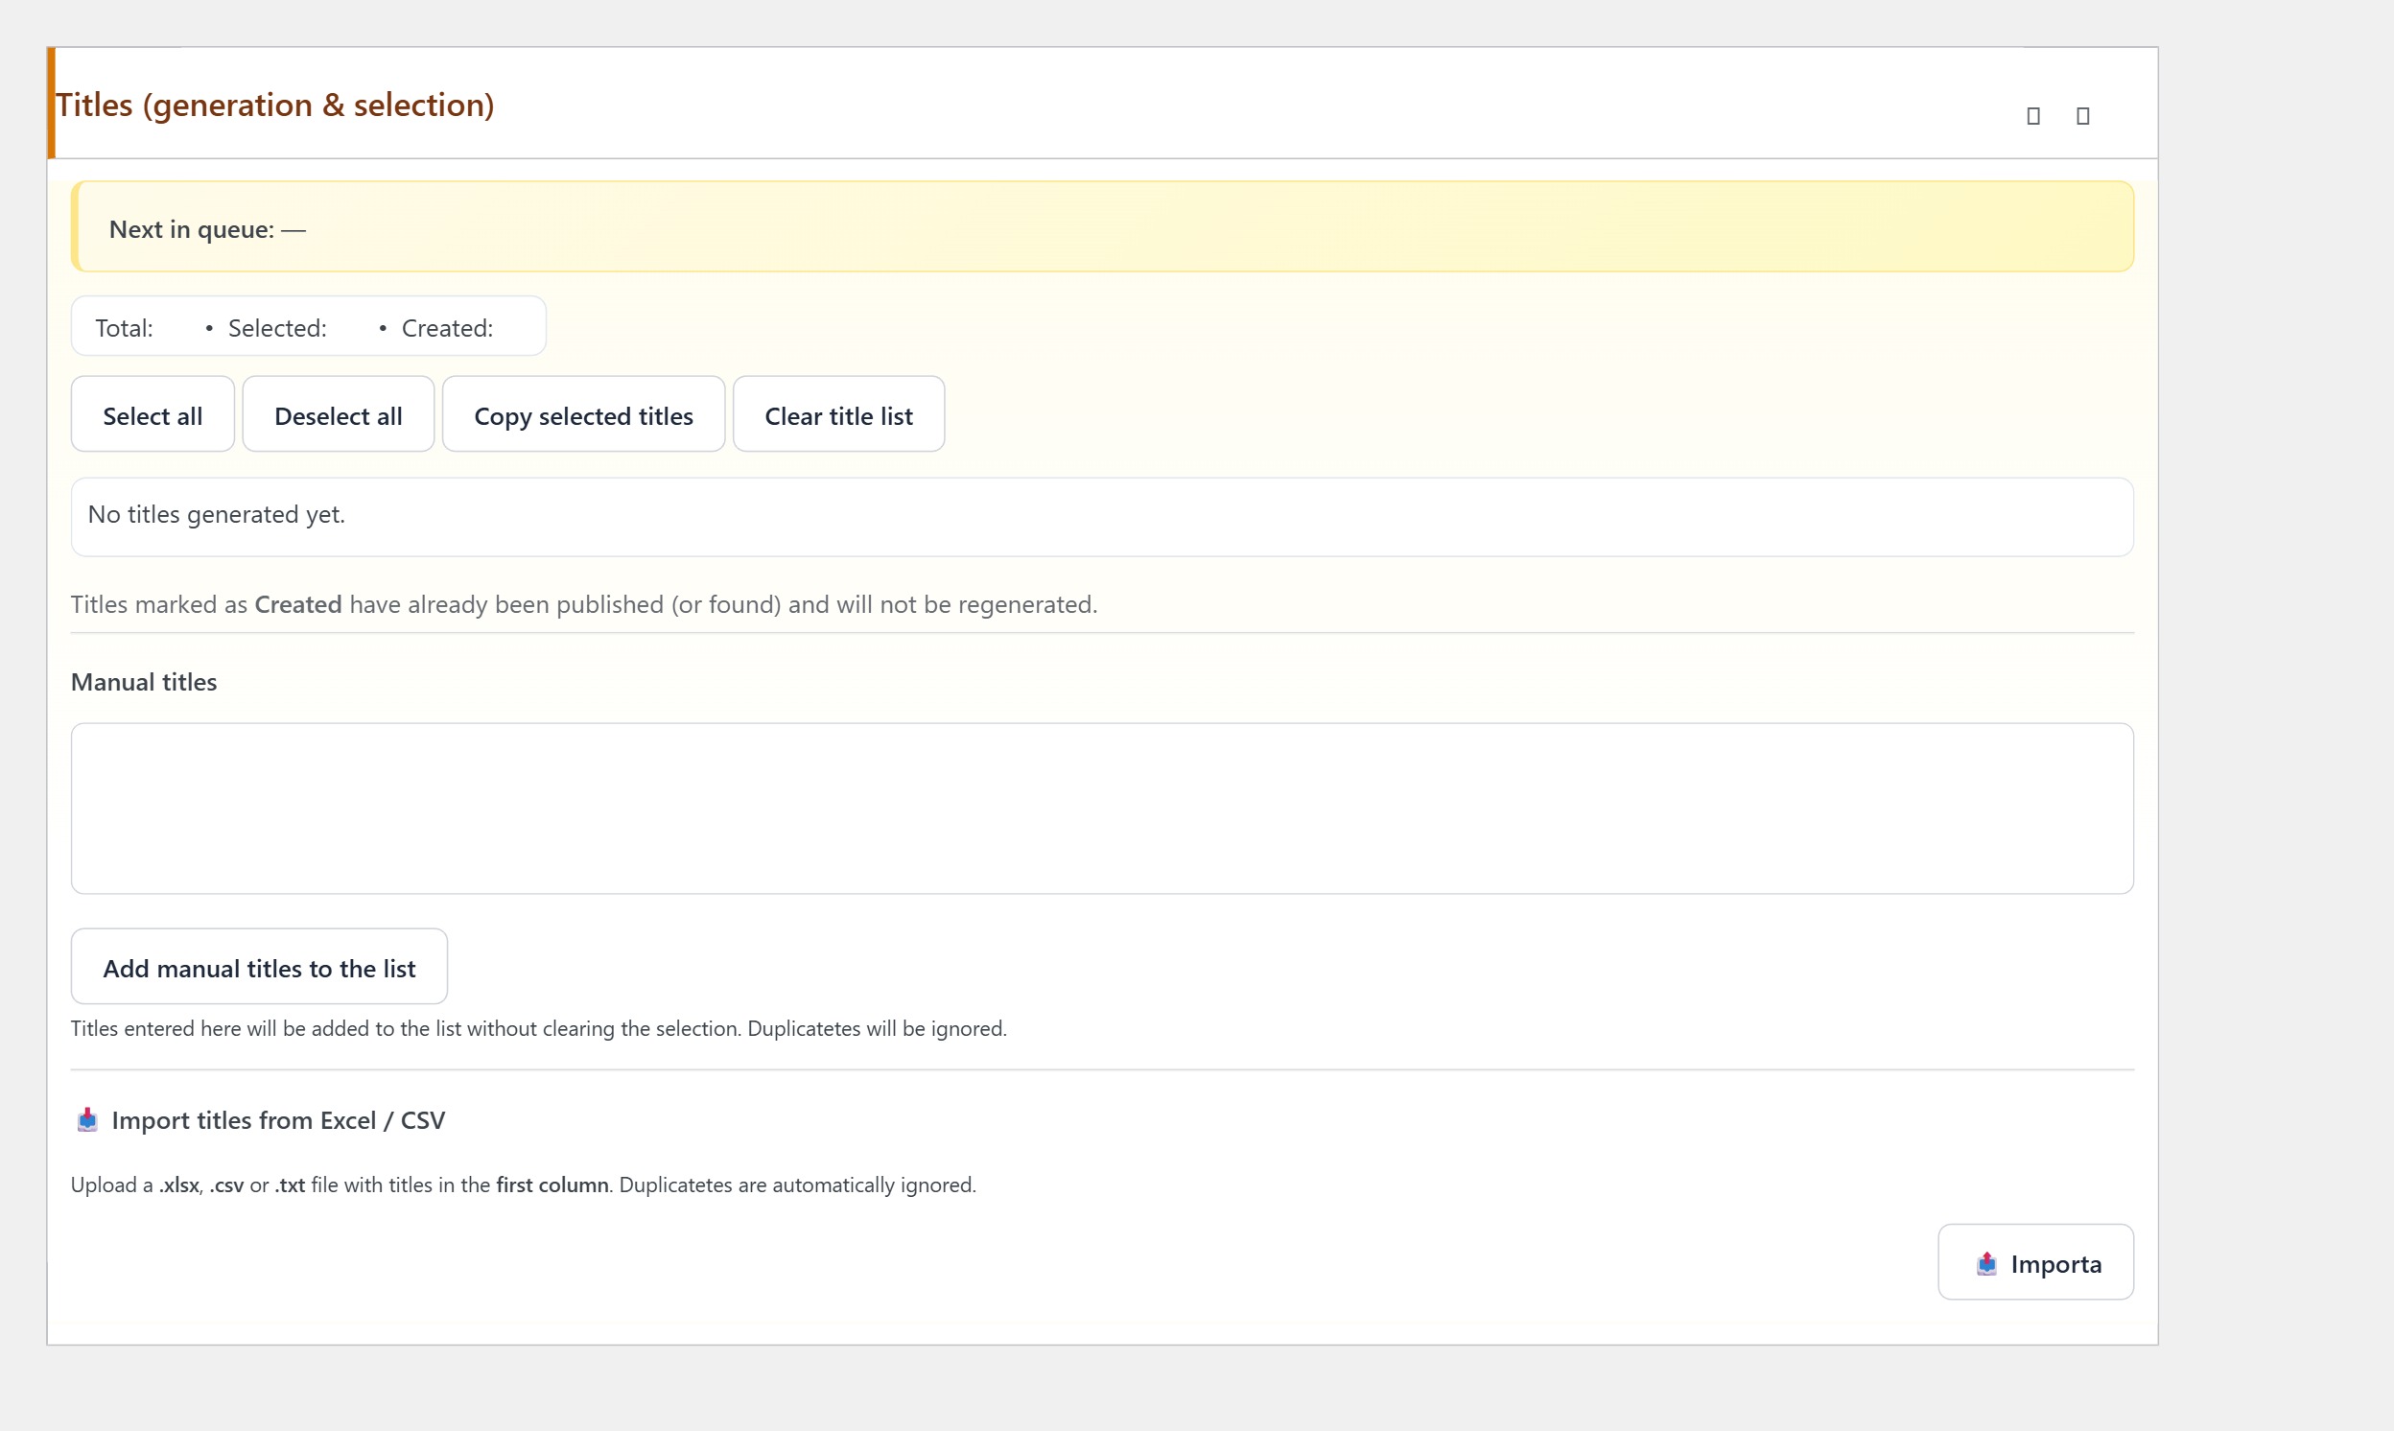Click the 'Titles marked as Created' note
Viewport: 2394px width, 1431px height.
584,604
